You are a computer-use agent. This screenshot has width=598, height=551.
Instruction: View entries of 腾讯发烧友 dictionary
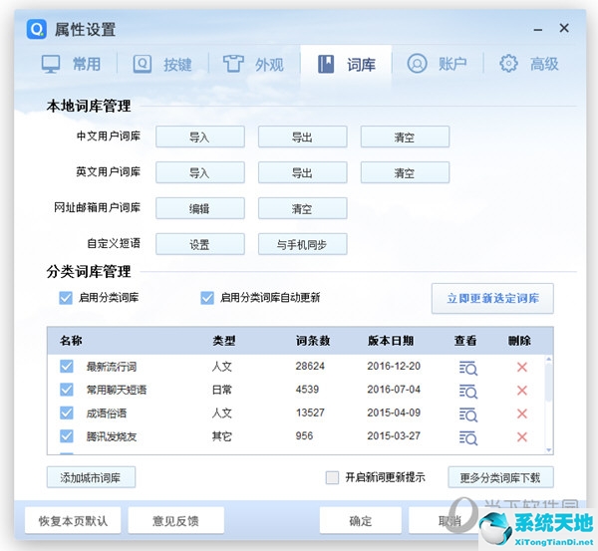[468, 437]
